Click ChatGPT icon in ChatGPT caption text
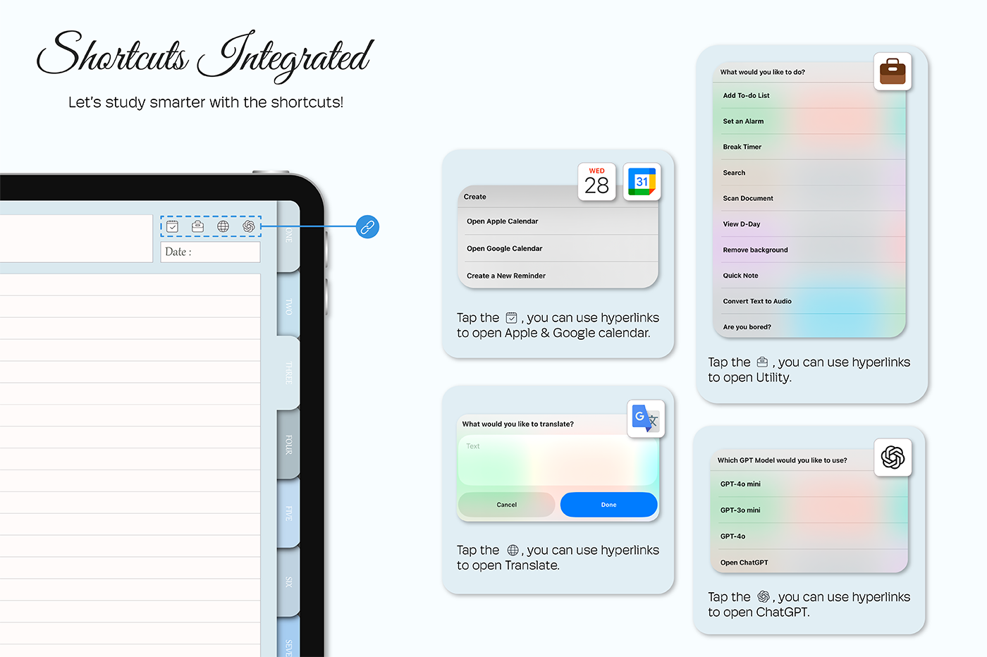This screenshot has height=657, width=987. pos(764,597)
